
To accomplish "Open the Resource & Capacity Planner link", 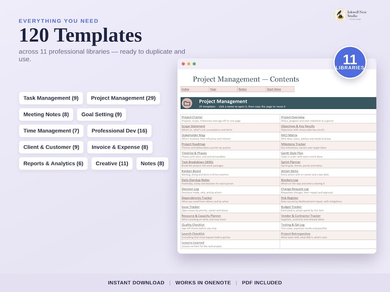I will click(201, 216).
